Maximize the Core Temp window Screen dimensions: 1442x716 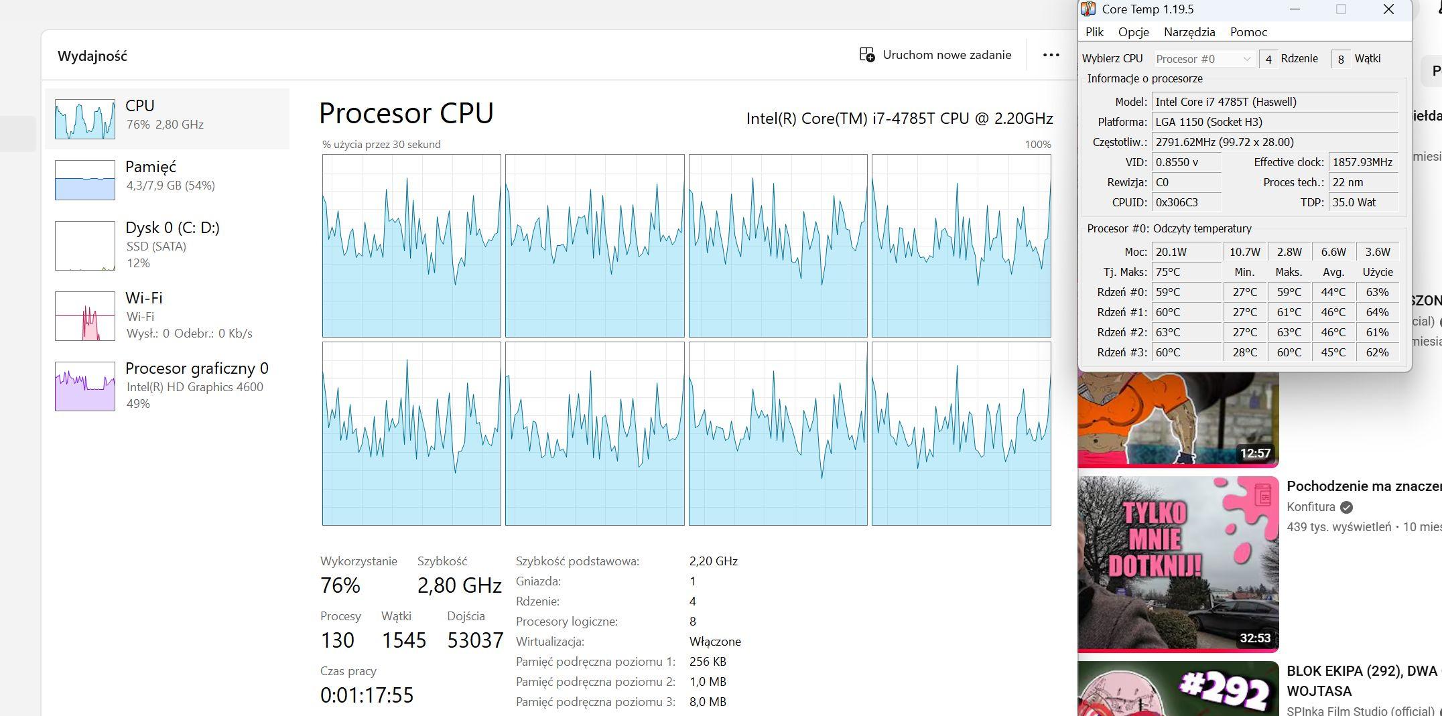[1341, 9]
